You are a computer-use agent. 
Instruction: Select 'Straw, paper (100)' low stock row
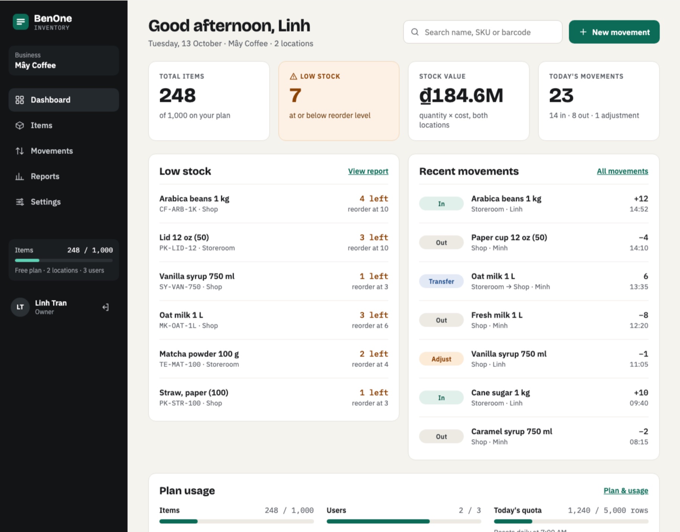coord(274,398)
